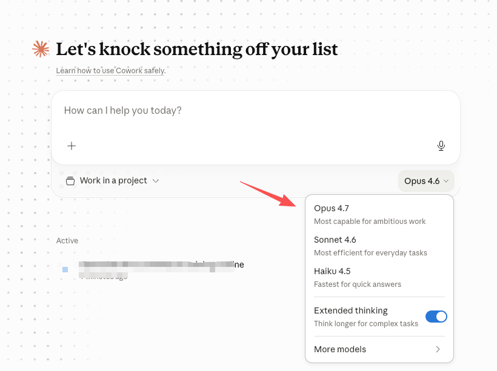Click the project stack icon
Screen dimensions: 497x371
(x=70, y=181)
